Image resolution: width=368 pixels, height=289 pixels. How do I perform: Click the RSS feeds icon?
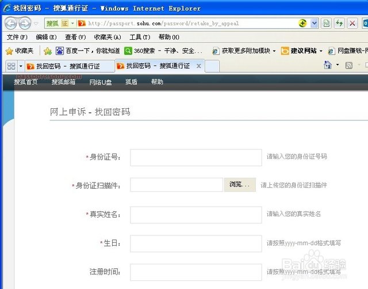pos(349,65)
